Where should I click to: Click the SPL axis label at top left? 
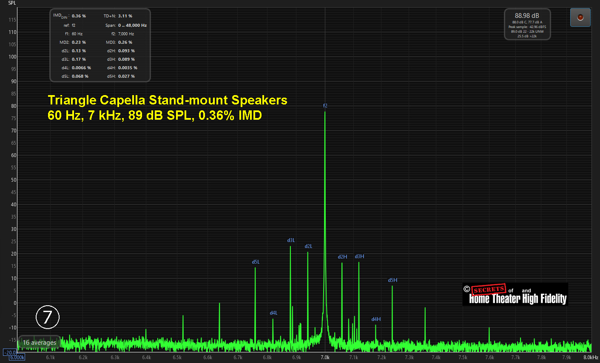pyautogui.click(x=12, y=3)
